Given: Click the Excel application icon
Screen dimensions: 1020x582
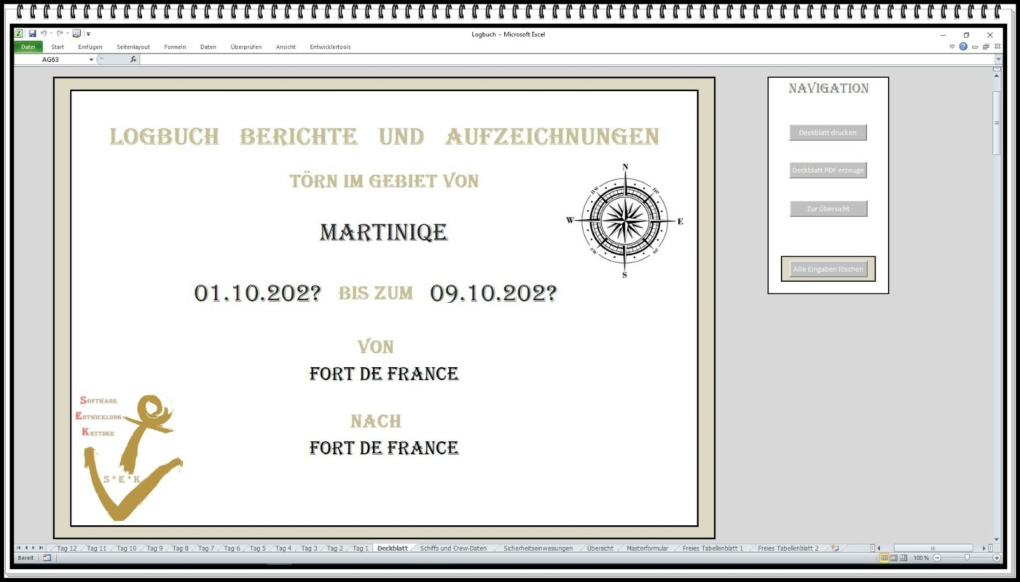Looking at the screenshot, I should pos(19,34).
